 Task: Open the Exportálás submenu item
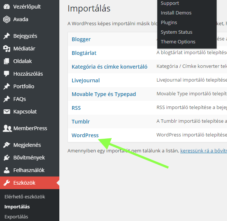(x=16, y=217)
